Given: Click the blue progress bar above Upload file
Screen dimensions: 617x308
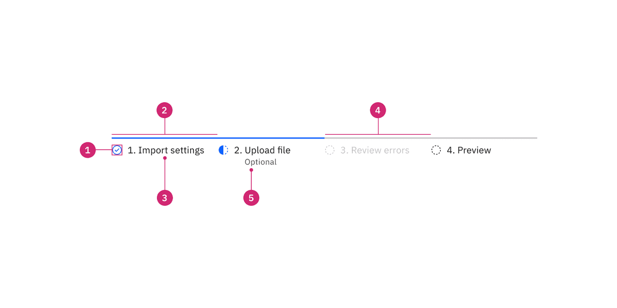Looking at the screenshot, I should [268, 137].
